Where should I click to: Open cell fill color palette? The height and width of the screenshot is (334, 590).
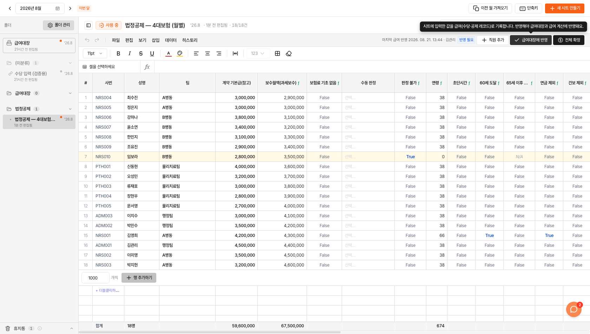click(x=180, y=53)
